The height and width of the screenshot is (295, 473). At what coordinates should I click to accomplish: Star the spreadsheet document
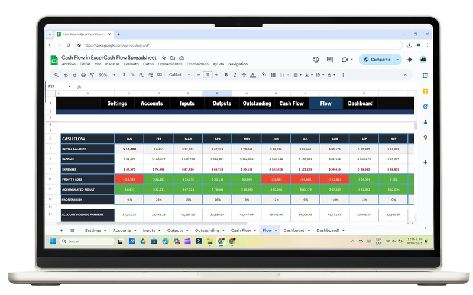coord(164,57)
